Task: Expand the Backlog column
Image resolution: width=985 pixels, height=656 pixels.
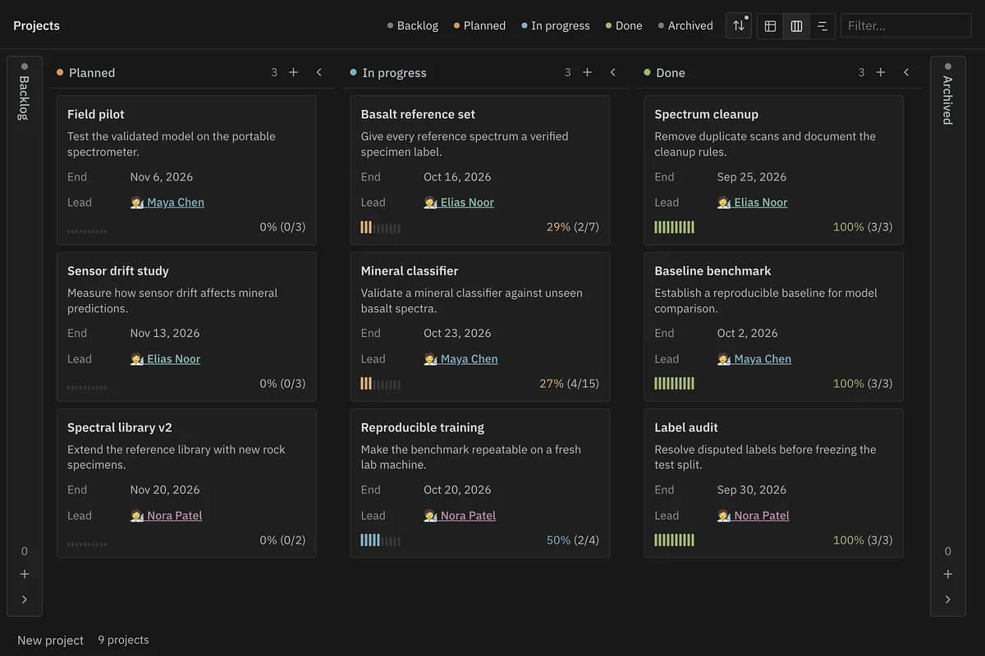Action: (25, 599)
